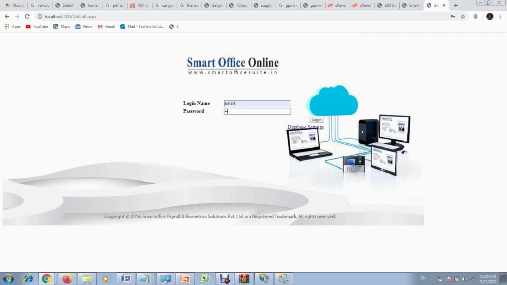This screenshot has height=285, width=507.
Task: Switch to the 360 So tab
Action: (x=387, y=5)
